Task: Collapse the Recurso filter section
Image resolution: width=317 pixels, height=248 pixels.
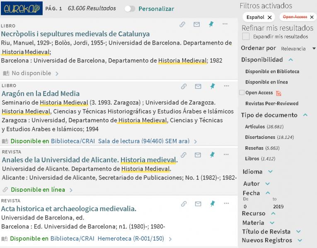Action: click(x=273, y=213)
